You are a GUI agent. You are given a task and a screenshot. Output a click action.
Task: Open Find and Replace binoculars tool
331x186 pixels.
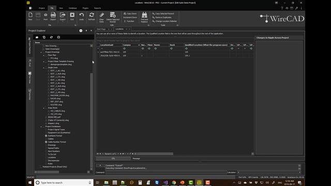(144, 17)
